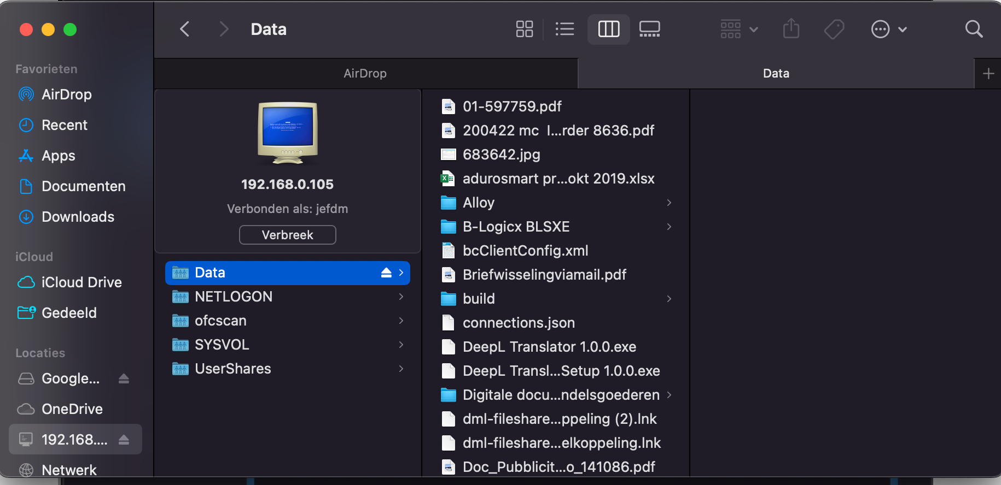
Task: Switch to the AirDrop tab
Action: click(365, 73)
